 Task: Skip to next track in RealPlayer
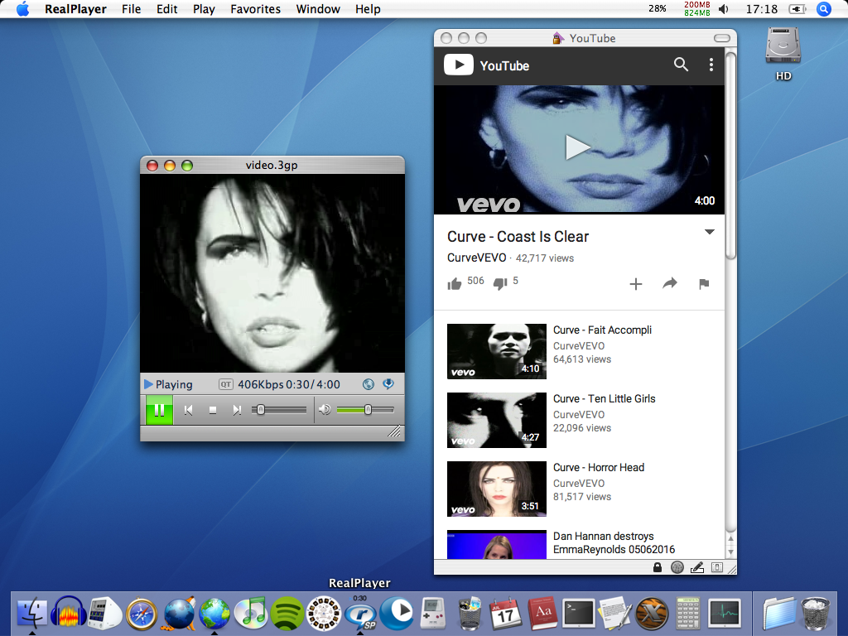coord(237,411)
